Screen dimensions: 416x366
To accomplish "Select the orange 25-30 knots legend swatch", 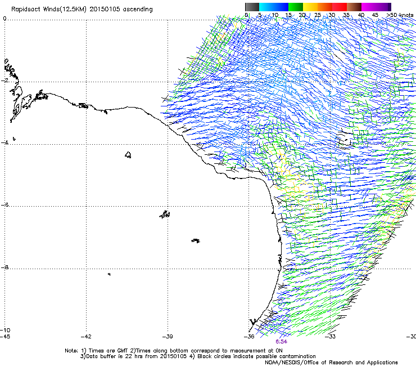I will [325, 7].
